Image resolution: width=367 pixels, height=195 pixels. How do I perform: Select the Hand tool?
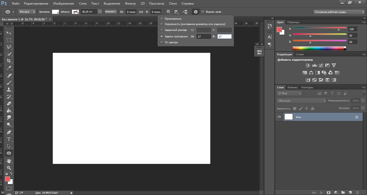tap(9, 161)
